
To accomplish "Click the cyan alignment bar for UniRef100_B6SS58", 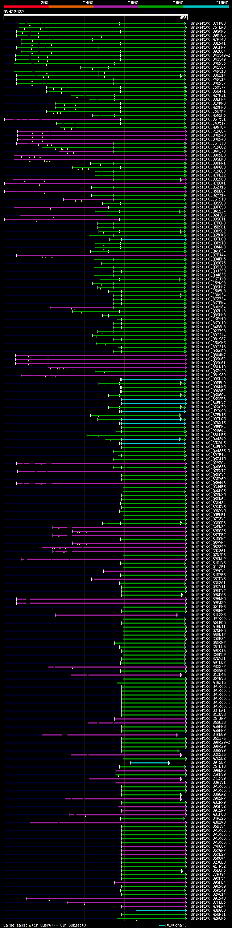I will pos(154,399).
